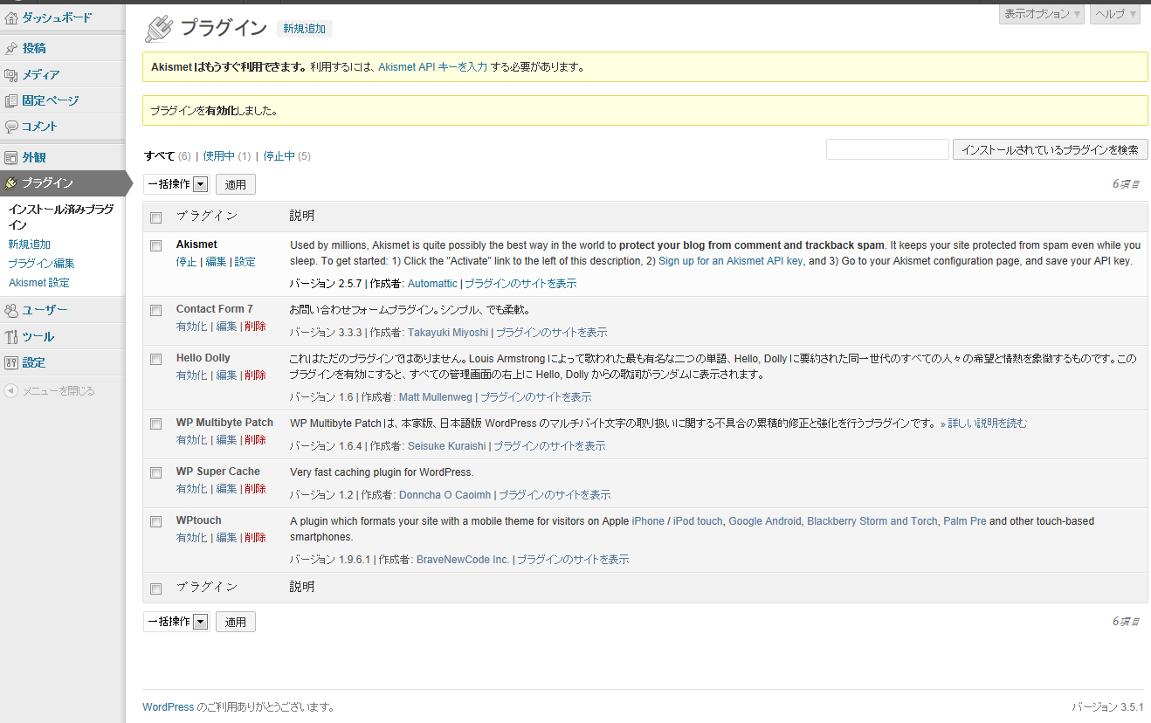
Task: Check the WPtouch plugin checkbox
Action: pos(156,522)
